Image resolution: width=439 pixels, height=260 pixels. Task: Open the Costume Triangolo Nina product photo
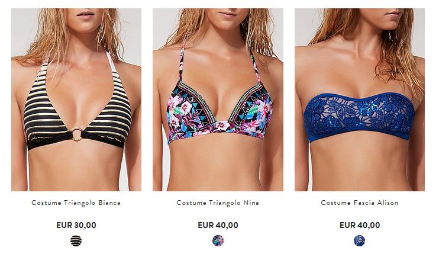[x=218, y=99]
